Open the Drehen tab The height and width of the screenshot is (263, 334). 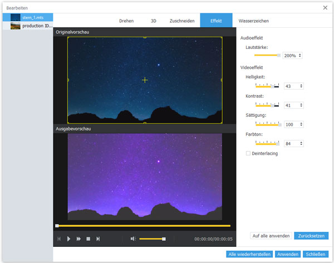pos(126,21)
